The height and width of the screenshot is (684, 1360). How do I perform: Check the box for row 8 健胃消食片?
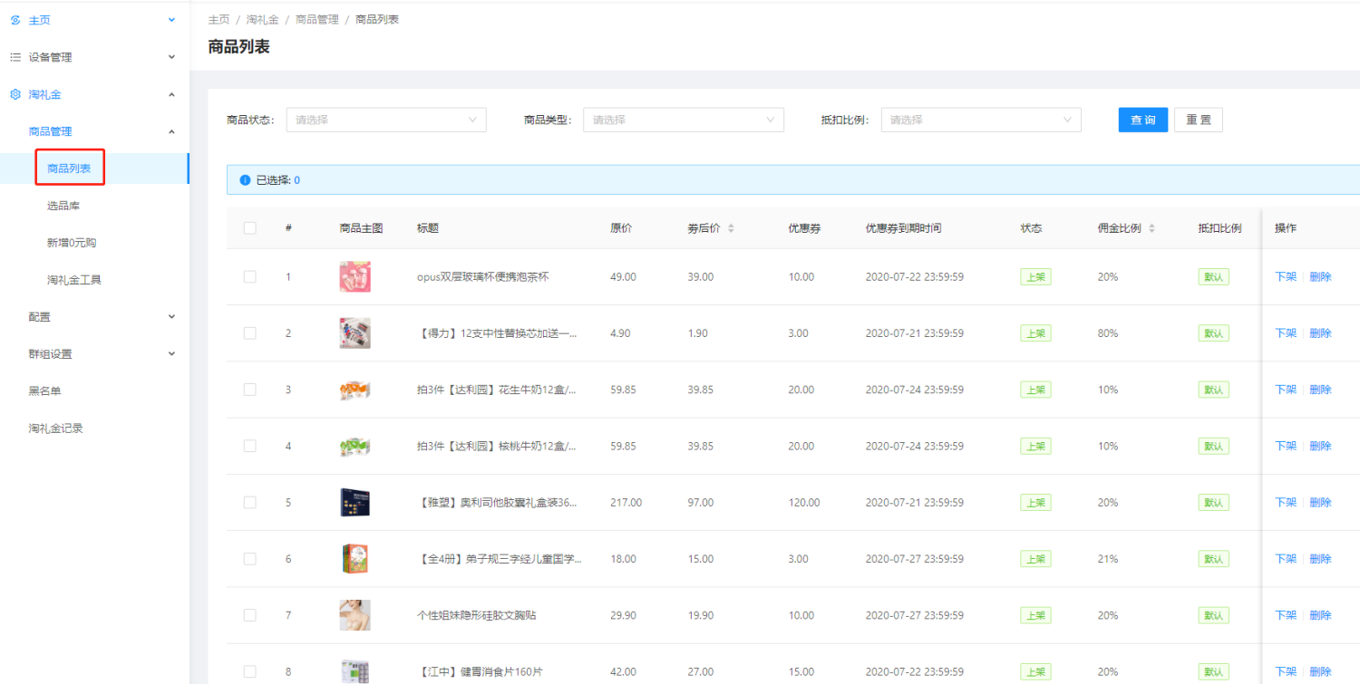click(250, 671)
